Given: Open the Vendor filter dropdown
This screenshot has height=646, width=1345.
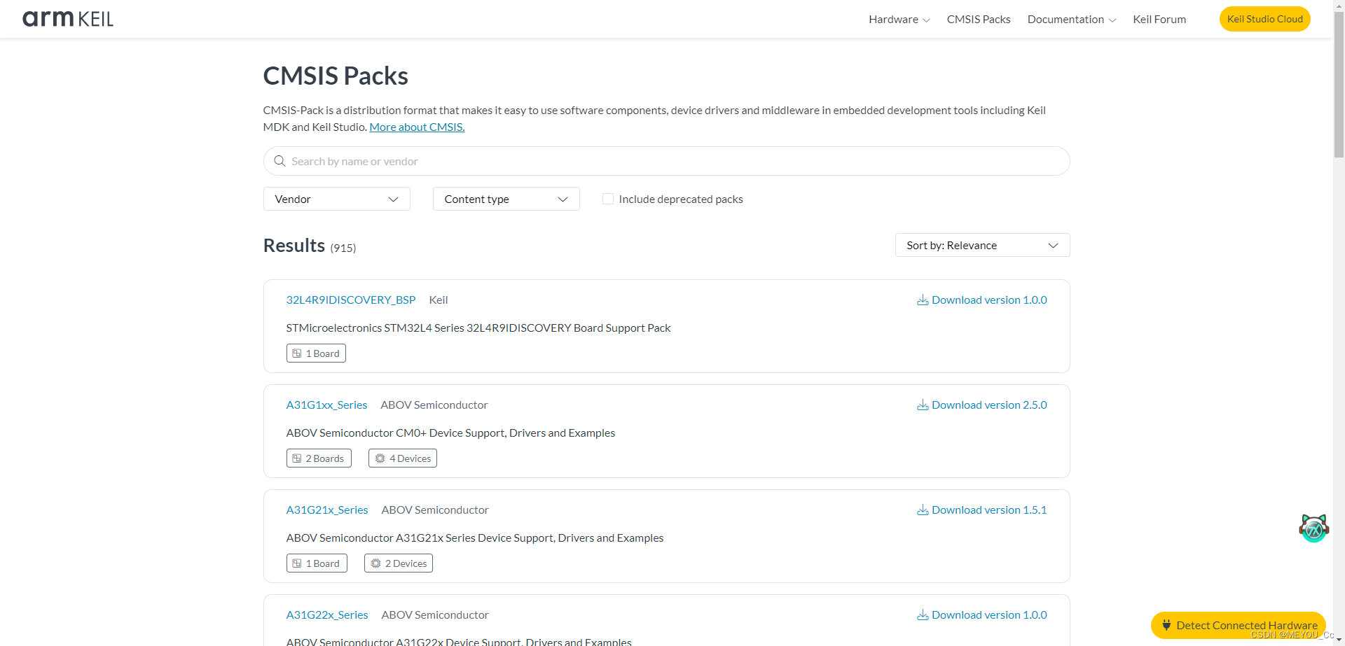Looking at the screenshot, I should [337, 199].
